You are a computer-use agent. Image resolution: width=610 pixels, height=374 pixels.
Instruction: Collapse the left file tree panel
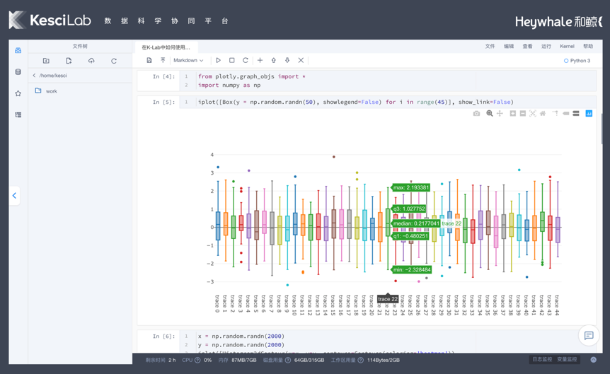pos(14,196)
